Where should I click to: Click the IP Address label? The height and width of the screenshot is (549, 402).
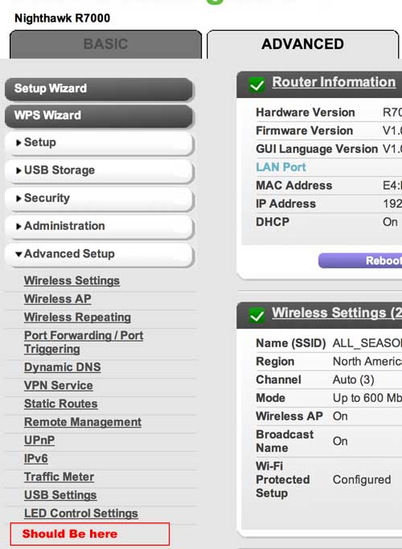[285, 204]
